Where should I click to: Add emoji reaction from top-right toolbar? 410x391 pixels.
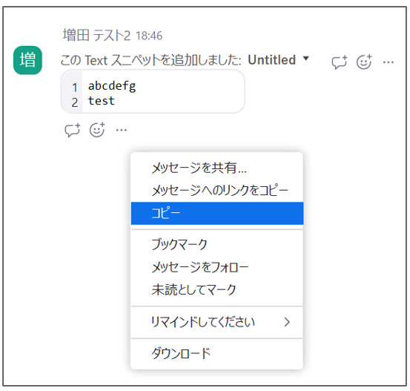point(364,62)
